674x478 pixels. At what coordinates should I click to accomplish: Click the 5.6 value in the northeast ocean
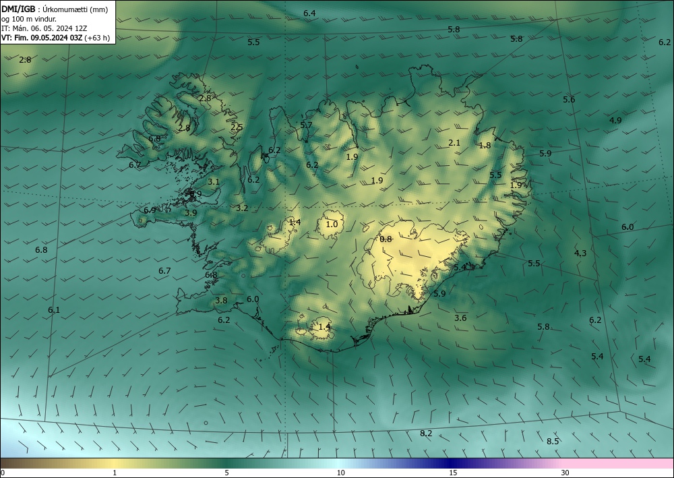click(x=569, y=100)
